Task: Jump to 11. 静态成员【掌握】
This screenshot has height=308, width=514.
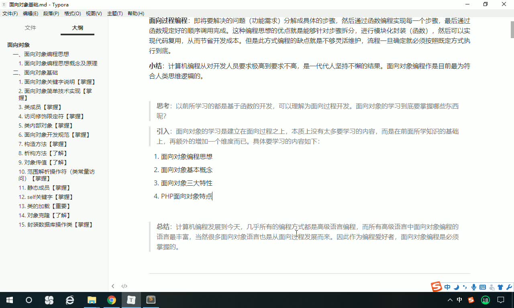Action: coord(45,188)
